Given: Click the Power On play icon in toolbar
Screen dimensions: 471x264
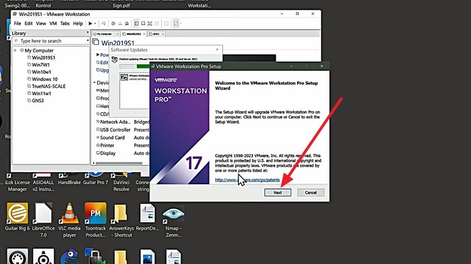Looking at the screenshot, I should (x=90, y=23).
